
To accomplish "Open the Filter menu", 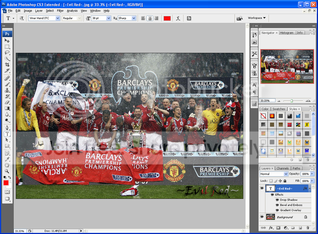I will pos(60,11).
